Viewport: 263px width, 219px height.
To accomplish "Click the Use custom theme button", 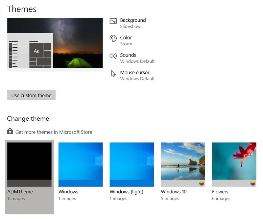I will click(31, 95).
